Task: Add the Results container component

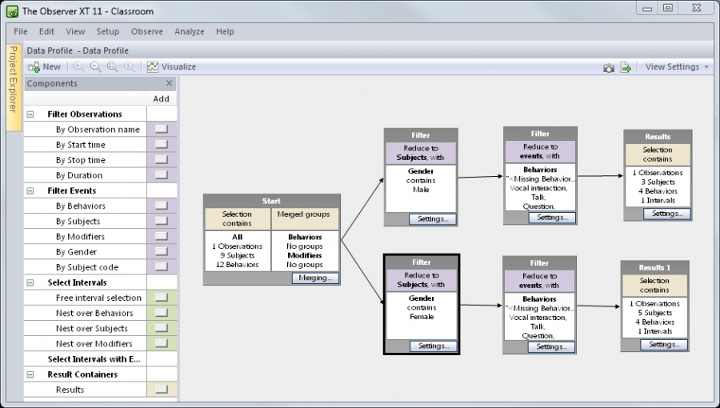Action: [x=162, y=390]
